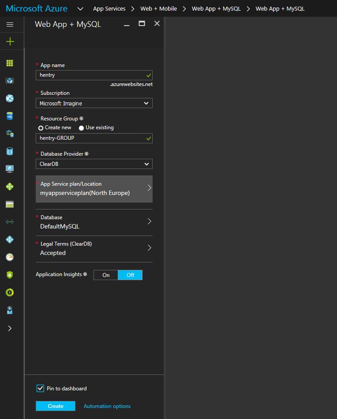The width and height of the screenshot is (337, 419).
Task: Open Virtual networks dotted arrows icon
Action: pos(10,222)
